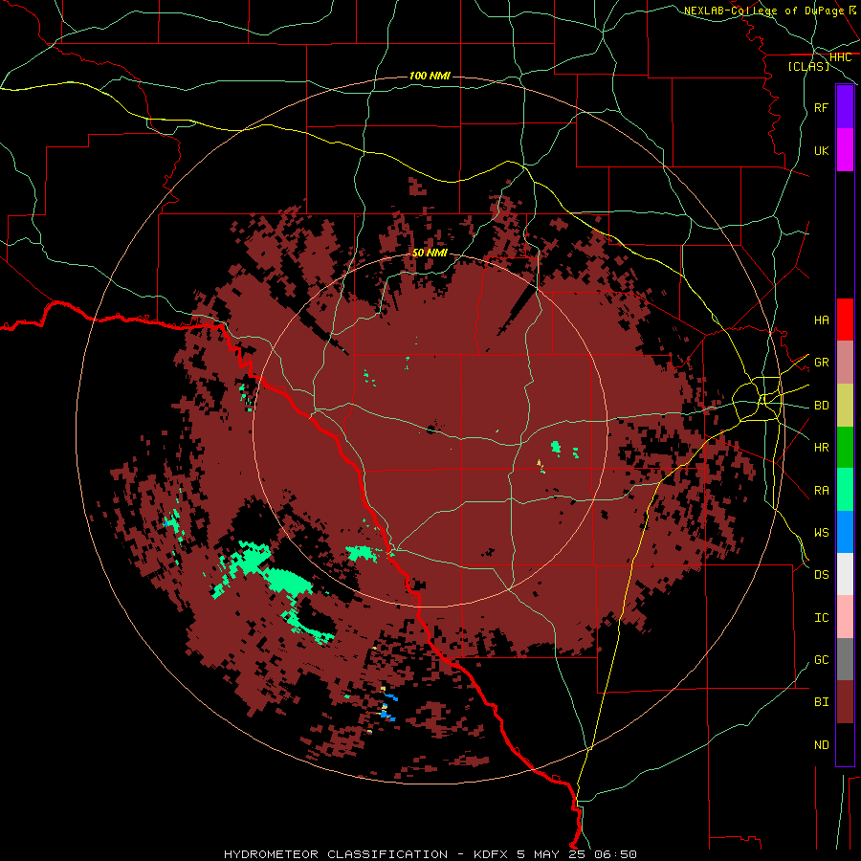This screenshot has width=861, height=861.
Task: Click the GC legend label
Action: click(x=821, y=659)
